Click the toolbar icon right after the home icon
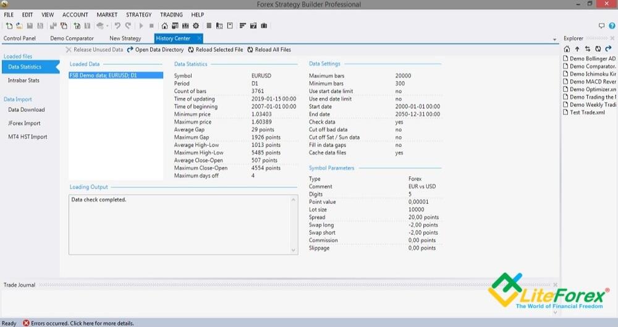618x327 pixels. click(175, 25)
